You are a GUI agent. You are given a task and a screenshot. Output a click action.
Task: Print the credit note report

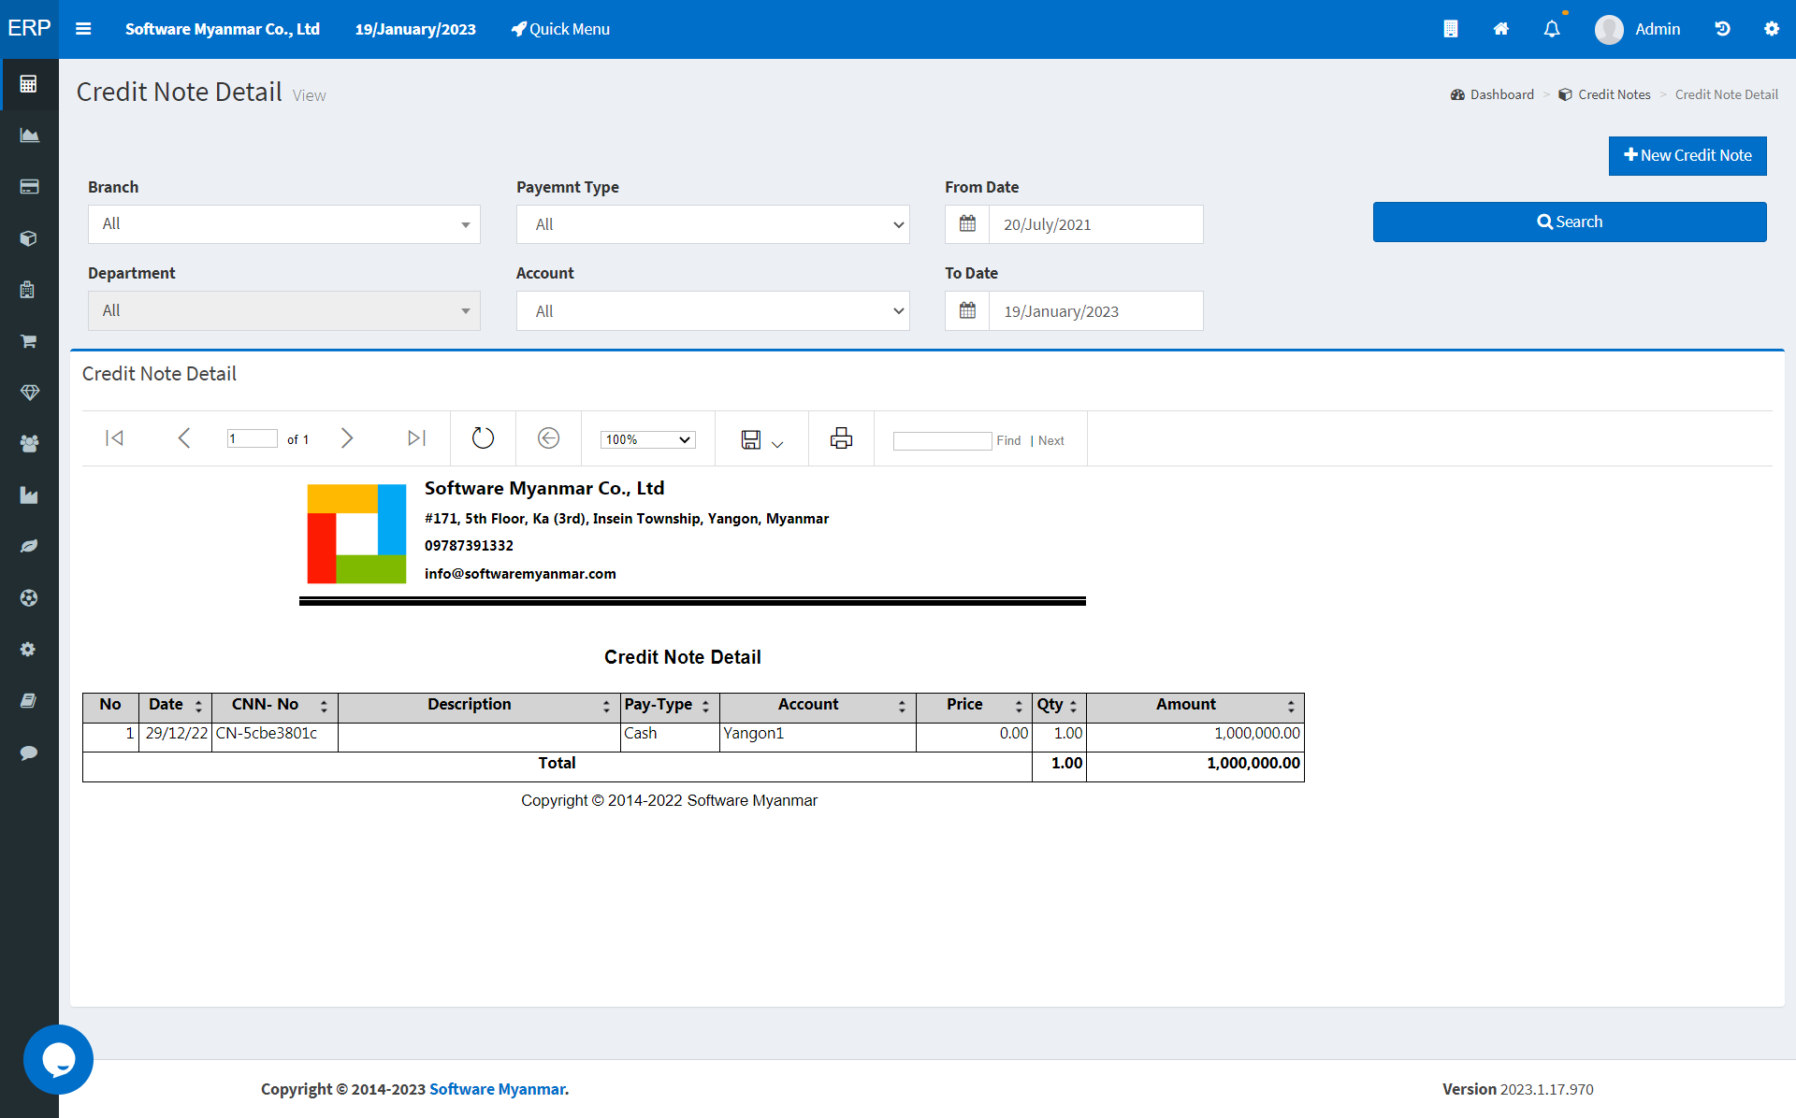tap(841, 438)
